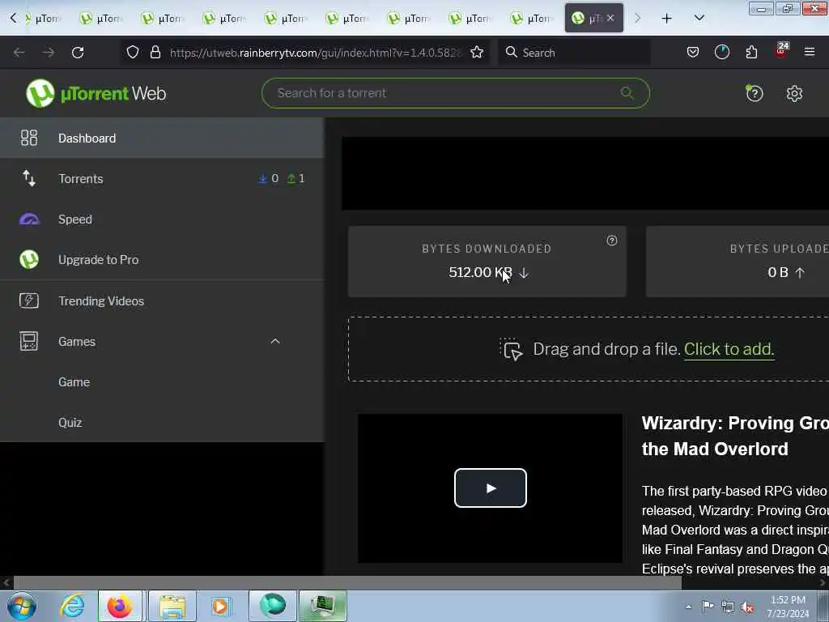This screenshot has width=829, height=622.
Task: Click the downloading torrents count 0
Action: point(269,179)
